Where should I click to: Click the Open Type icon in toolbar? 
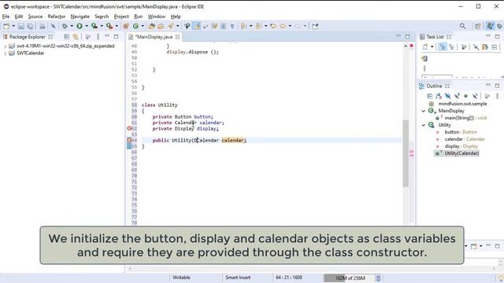(152, 26)
